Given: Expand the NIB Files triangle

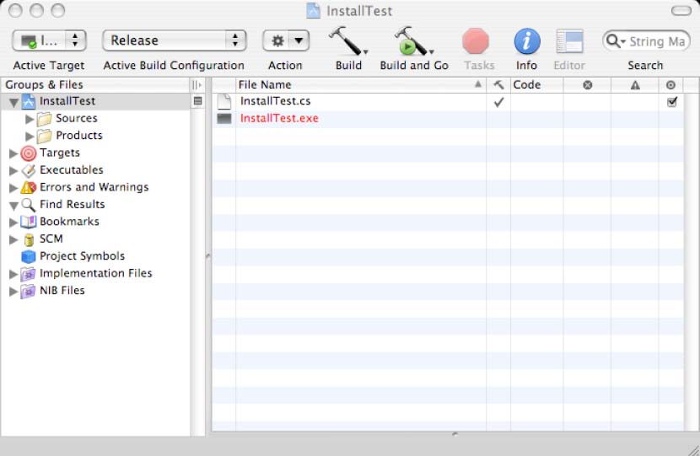Looking at the screenshot, I should (x=13, y=292).
